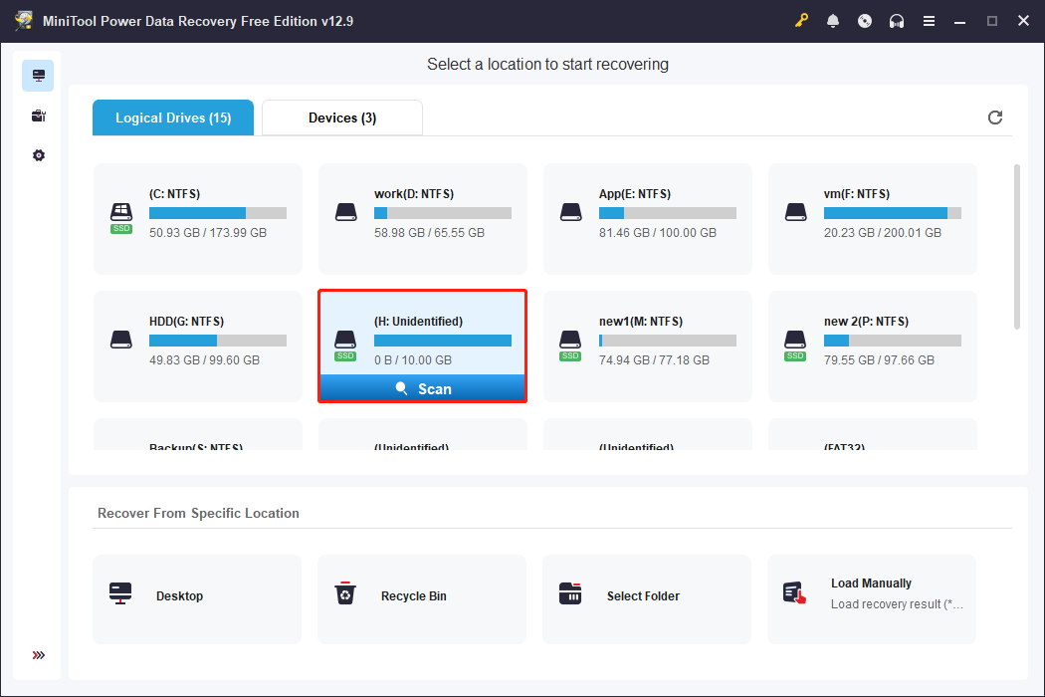Viewport: 1045px width, 697px height.
Task: Select App(E: NTFS) drive label
Action: [635, 194]
